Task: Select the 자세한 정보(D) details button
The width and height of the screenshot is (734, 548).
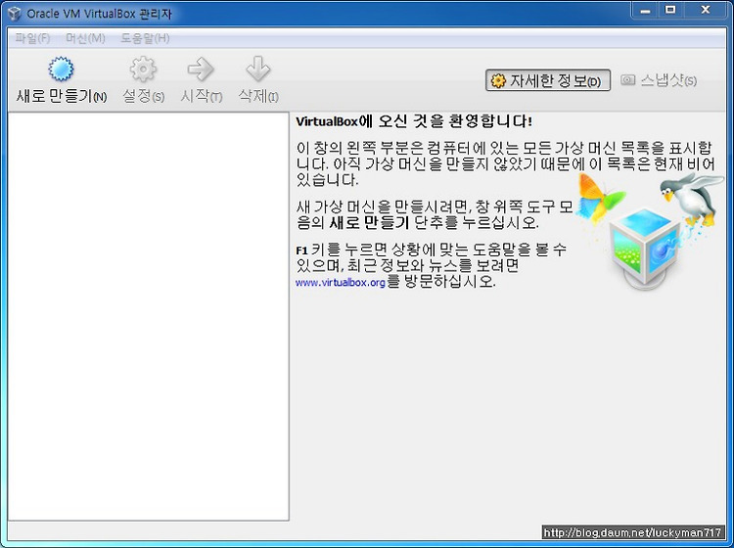Action: point(548,80)
